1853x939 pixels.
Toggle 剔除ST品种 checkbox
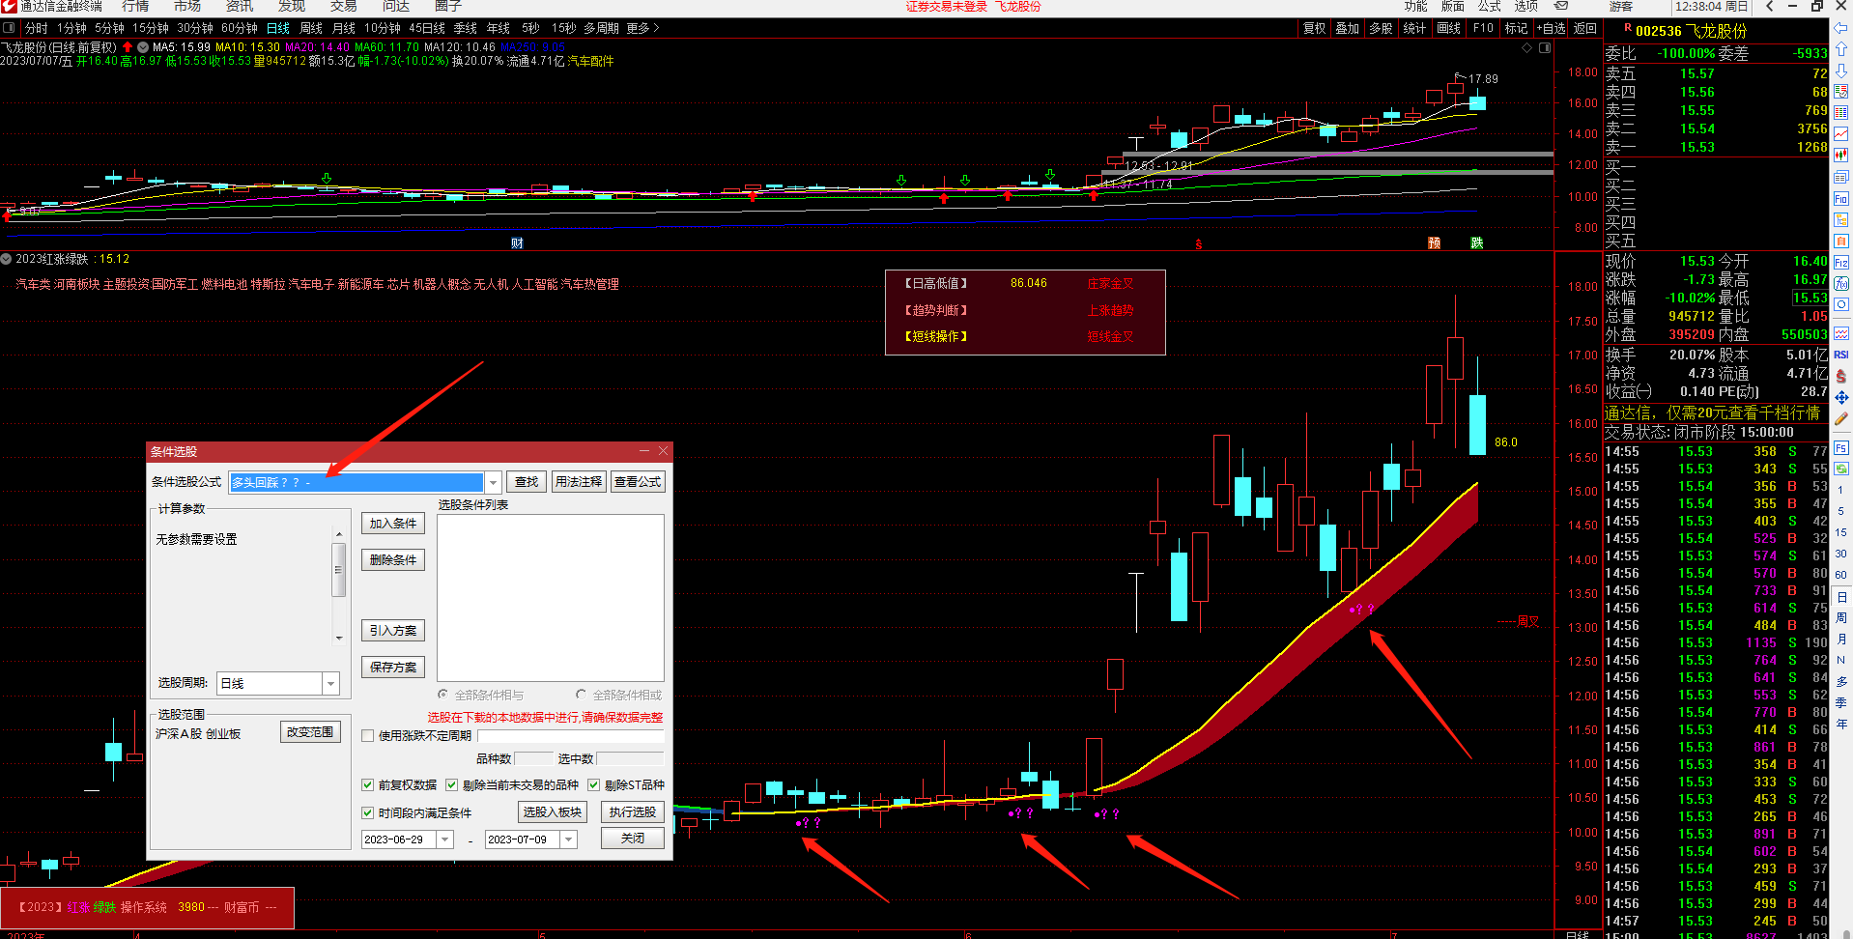[x=594, y=785]
